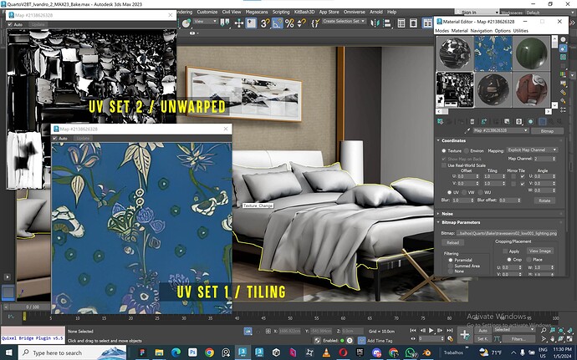The image size is (577, 360).
Task: Click the Filters... button
Action: pyautogui.click(x=518, y=339)
